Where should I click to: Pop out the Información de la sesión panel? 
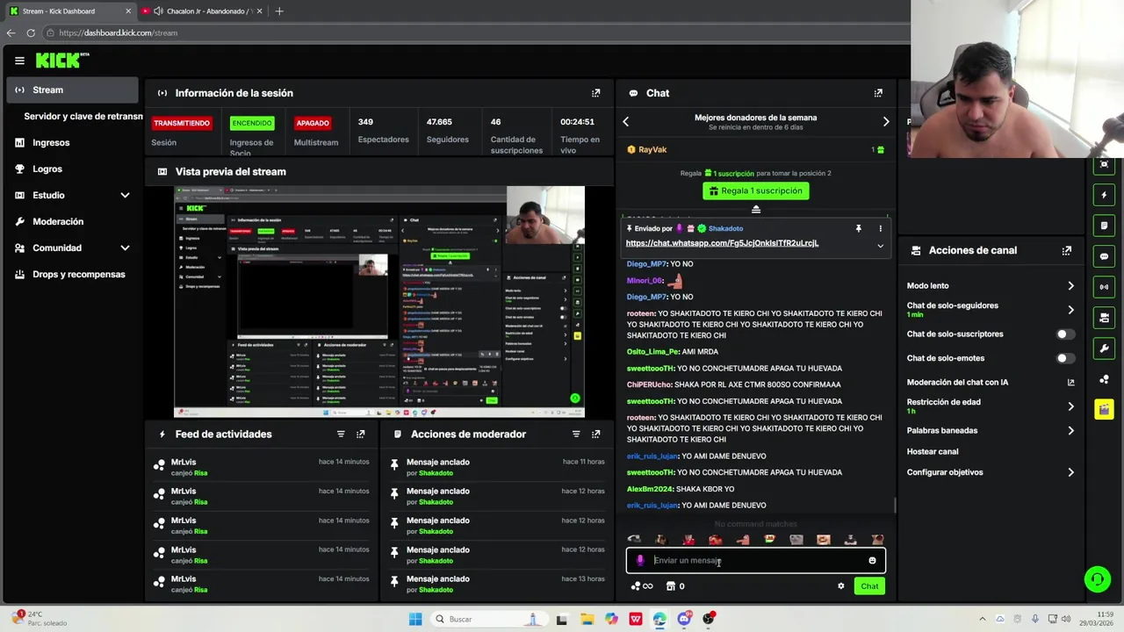coord(596,93)
